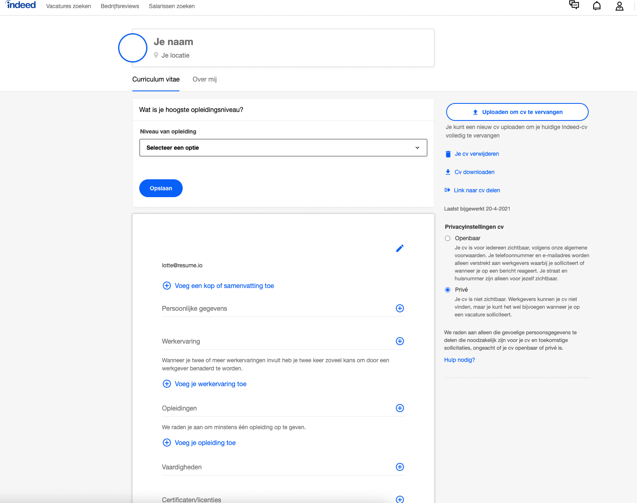
Task: Select the Openbaar privacy option
Action: point(448,239)
